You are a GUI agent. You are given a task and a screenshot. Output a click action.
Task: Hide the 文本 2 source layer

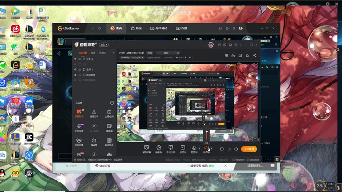pos(76,59)
